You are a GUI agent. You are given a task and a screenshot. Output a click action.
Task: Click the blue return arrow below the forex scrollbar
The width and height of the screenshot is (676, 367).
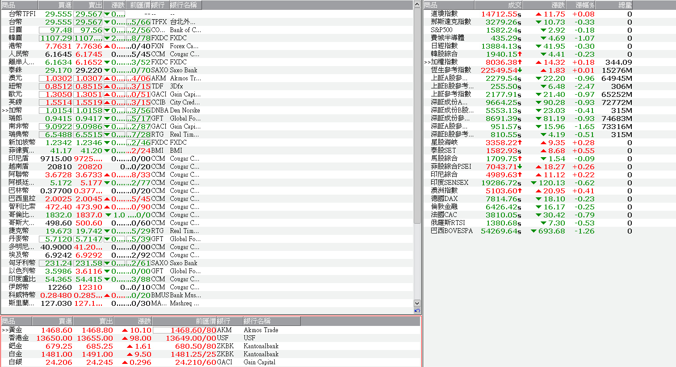click(x=417, y=311)
